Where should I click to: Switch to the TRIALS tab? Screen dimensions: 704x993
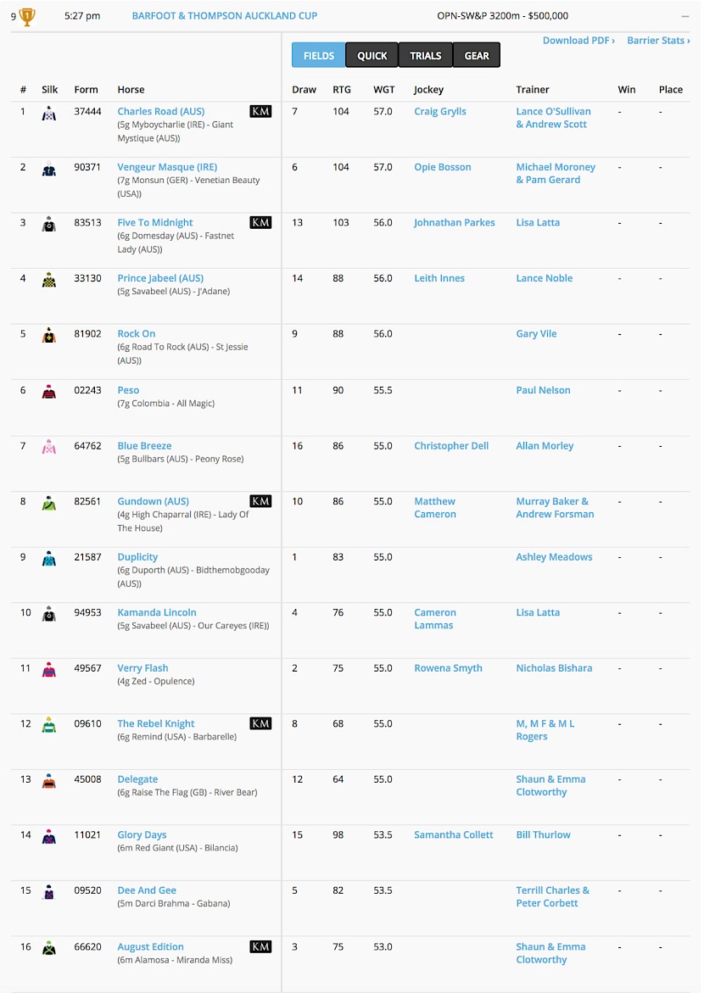pyautogui.click(x=425, y=55)
